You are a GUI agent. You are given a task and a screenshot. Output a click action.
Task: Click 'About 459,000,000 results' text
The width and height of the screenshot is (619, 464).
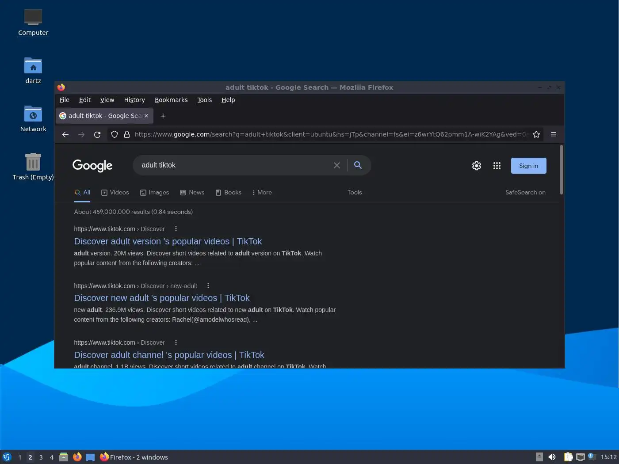pos(134,212)
